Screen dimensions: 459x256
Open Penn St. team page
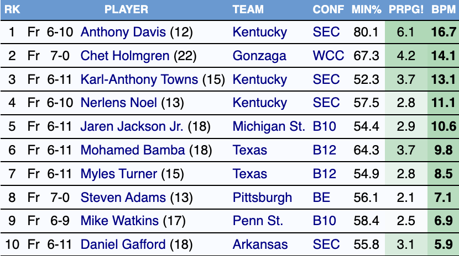[258, 221]
